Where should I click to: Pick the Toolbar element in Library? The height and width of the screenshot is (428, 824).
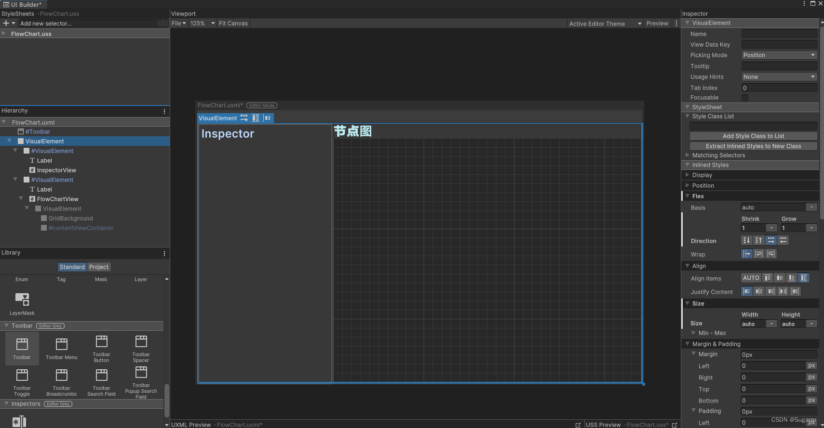[22, 348]
